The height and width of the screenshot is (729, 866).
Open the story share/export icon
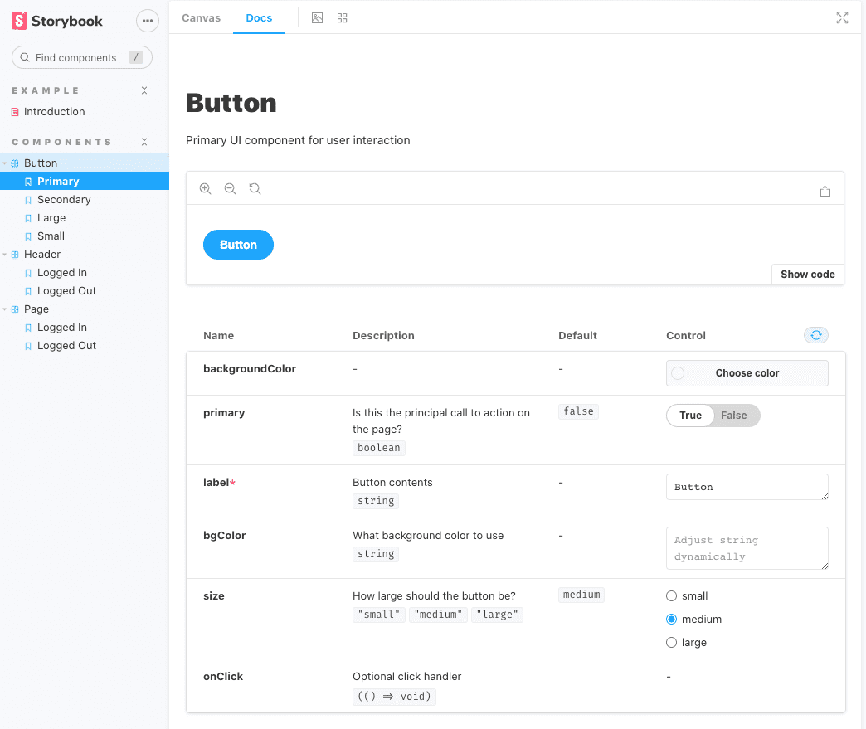coord(825,191)
